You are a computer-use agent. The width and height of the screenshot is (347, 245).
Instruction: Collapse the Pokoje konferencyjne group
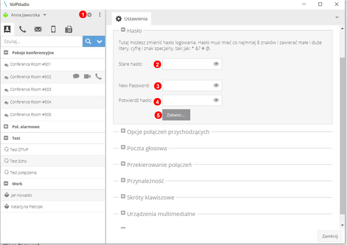point(6,53)
